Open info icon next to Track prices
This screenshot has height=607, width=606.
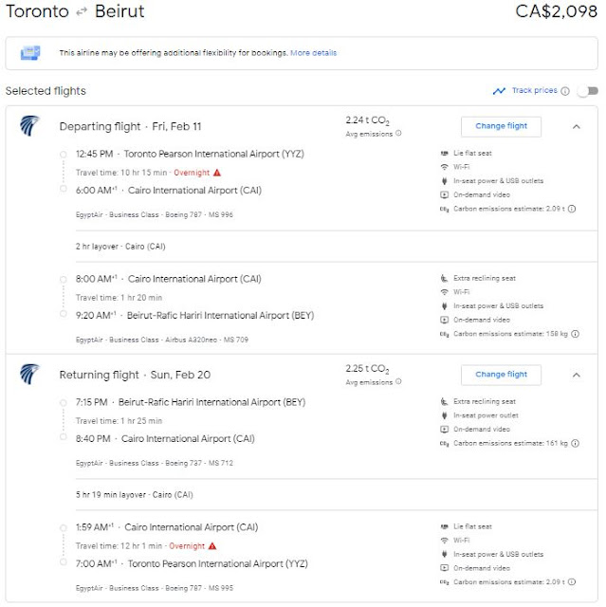pyautogui.click(x=565, y=91)
